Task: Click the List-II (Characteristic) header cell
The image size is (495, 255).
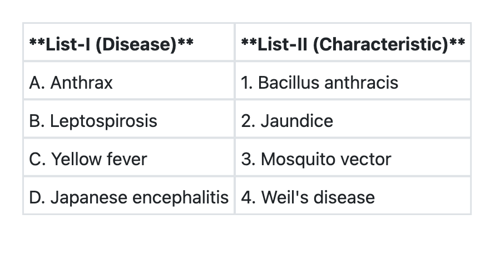Action: 353,44
